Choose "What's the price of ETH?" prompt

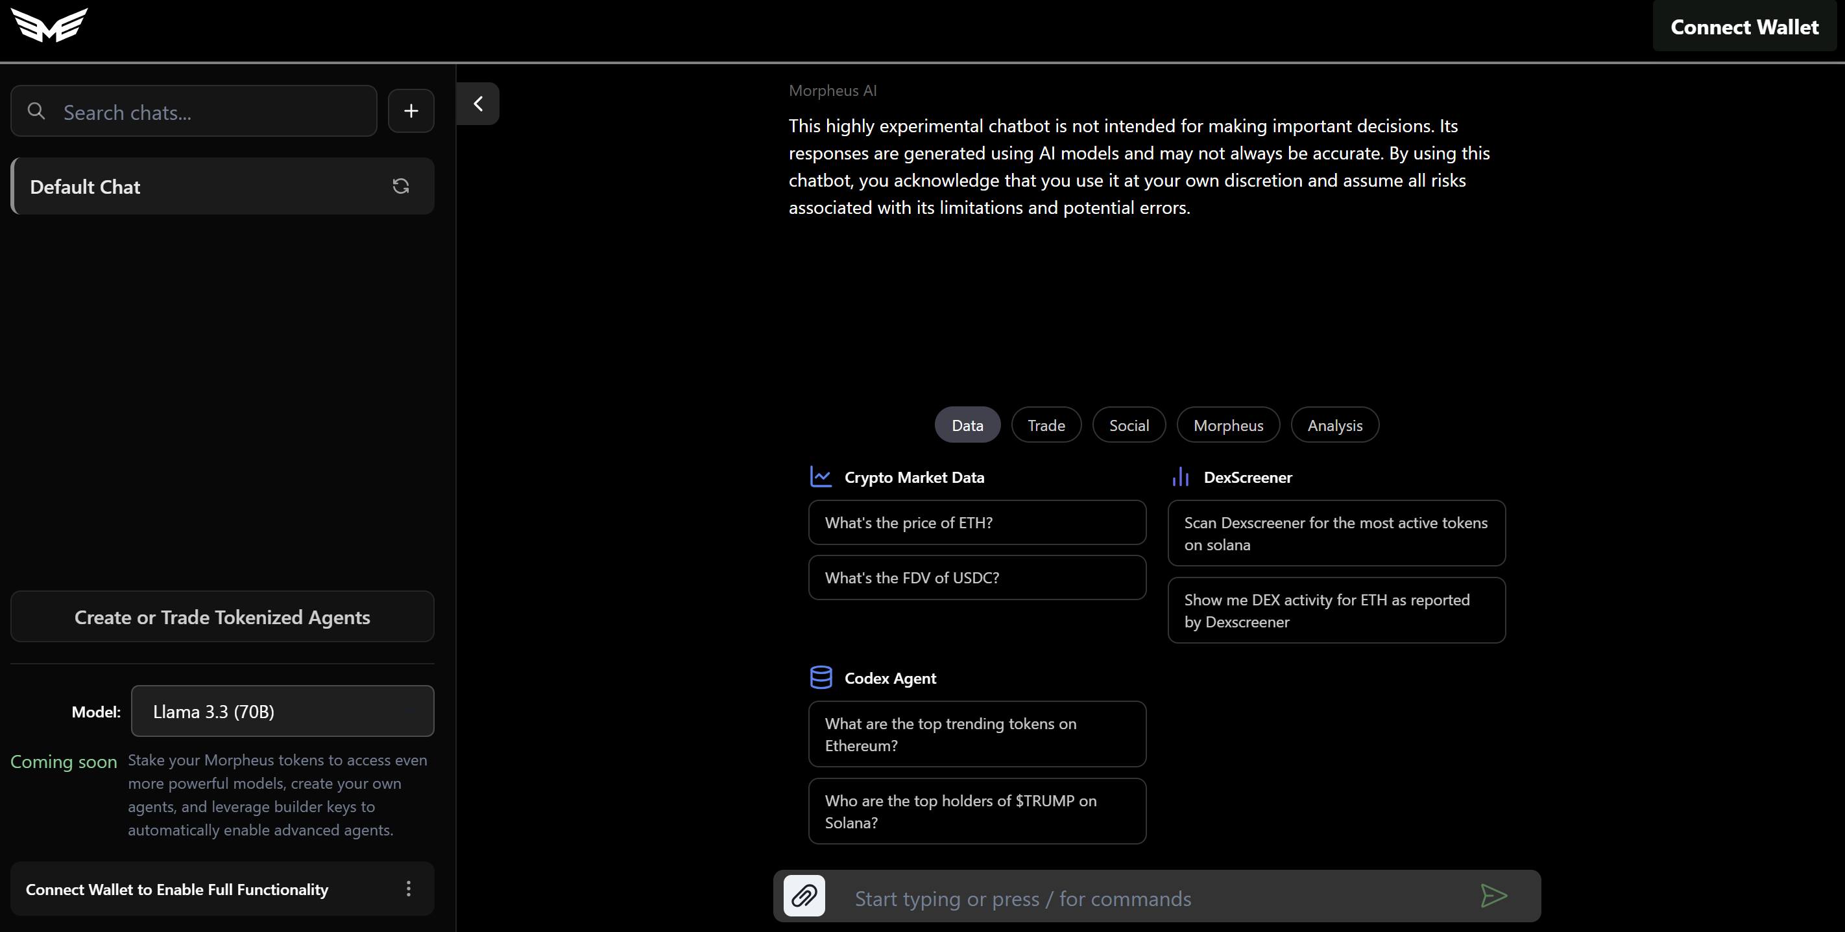[x=976, y=522]
